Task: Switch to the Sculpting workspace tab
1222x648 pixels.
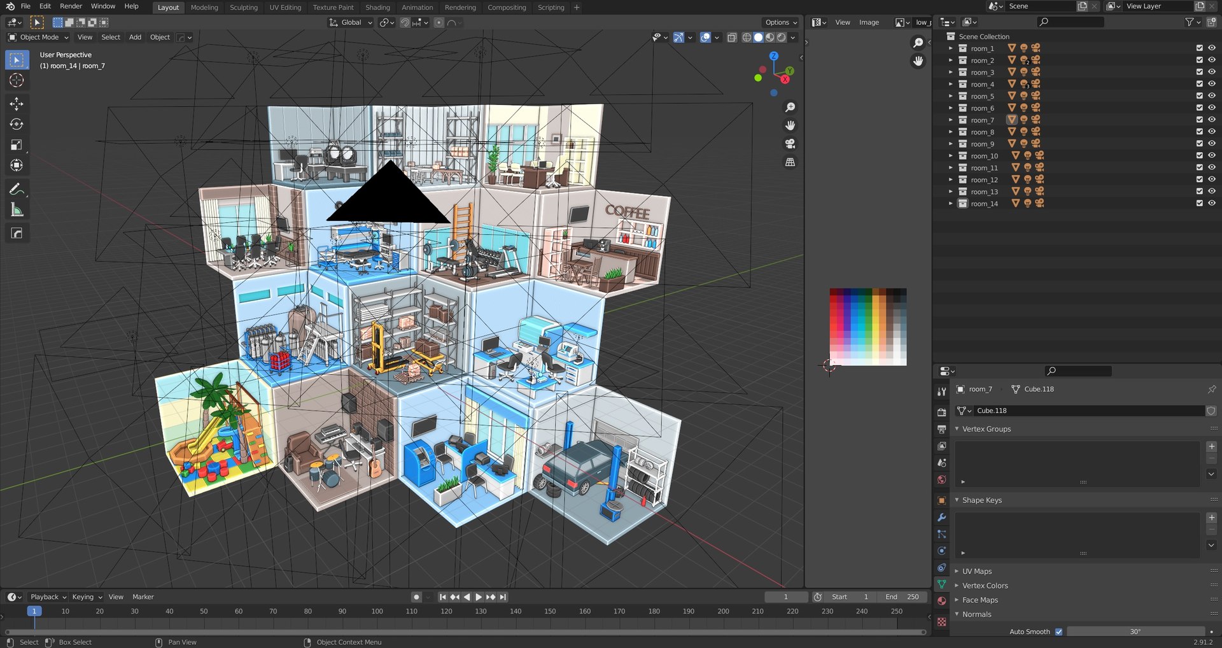Action: tap(244, 8)
